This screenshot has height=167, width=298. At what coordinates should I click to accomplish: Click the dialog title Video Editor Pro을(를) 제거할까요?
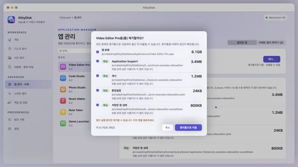tap(120, 38)
